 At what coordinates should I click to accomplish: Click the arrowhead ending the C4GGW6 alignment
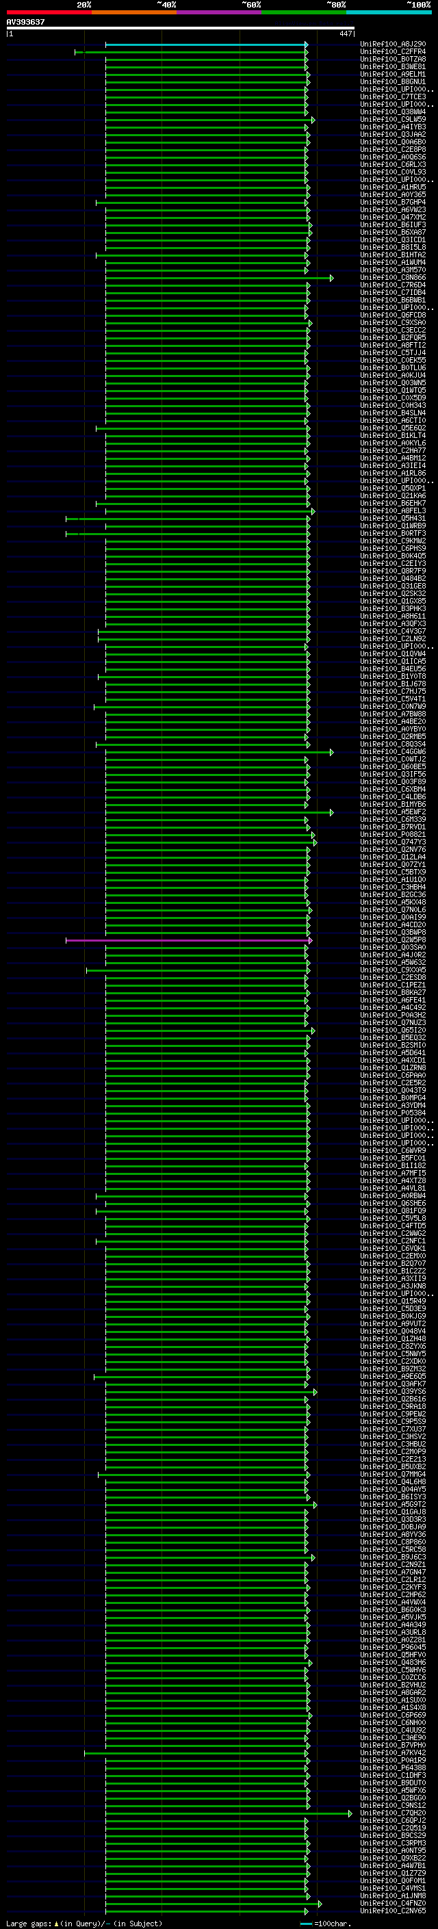(x=332, y=753)
